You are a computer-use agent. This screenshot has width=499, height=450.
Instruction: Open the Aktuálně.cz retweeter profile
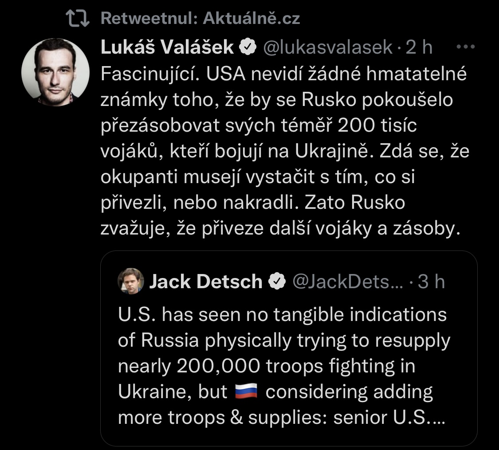(x=251, y=18)
